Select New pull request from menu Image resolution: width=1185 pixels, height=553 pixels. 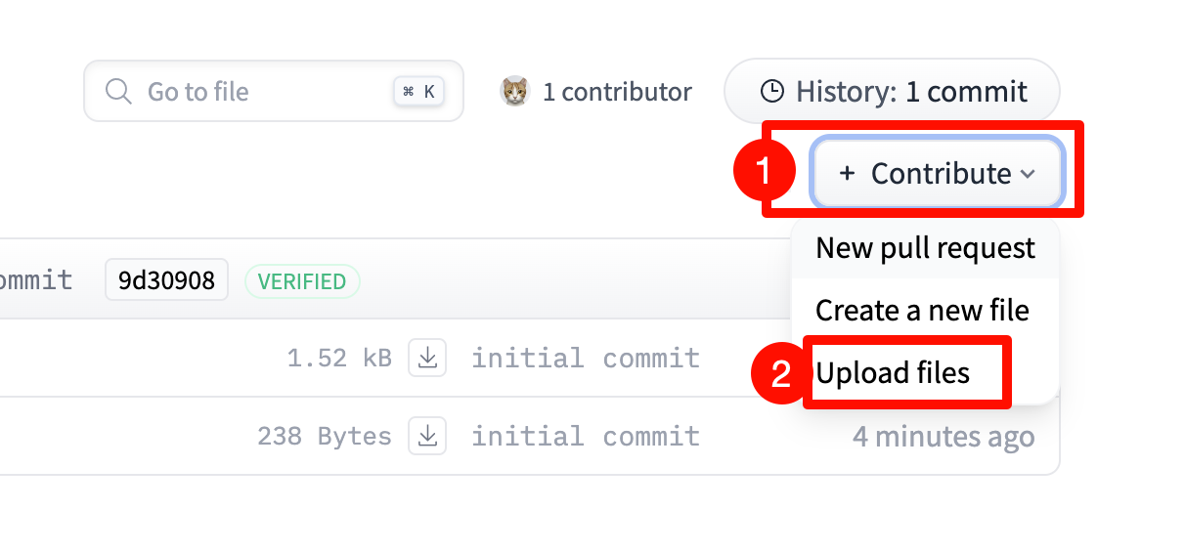[925, 248]
